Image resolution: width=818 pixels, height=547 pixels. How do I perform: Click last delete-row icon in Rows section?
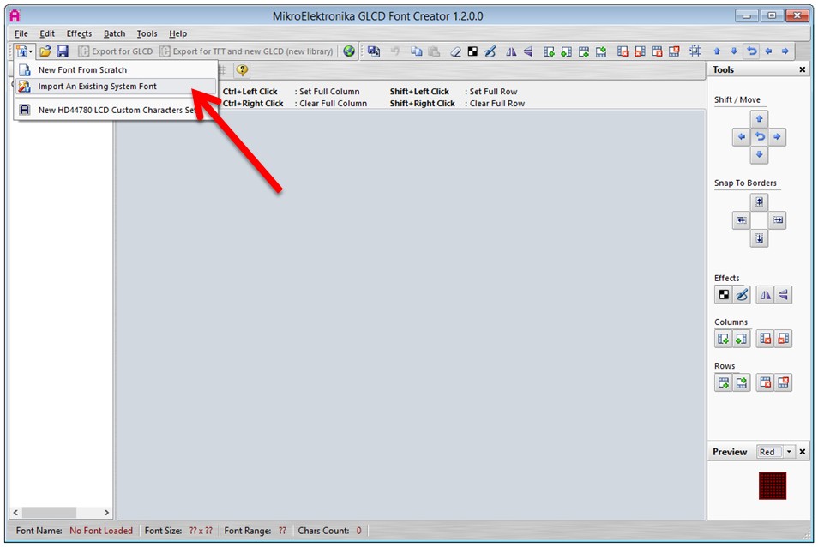point(783,382)
